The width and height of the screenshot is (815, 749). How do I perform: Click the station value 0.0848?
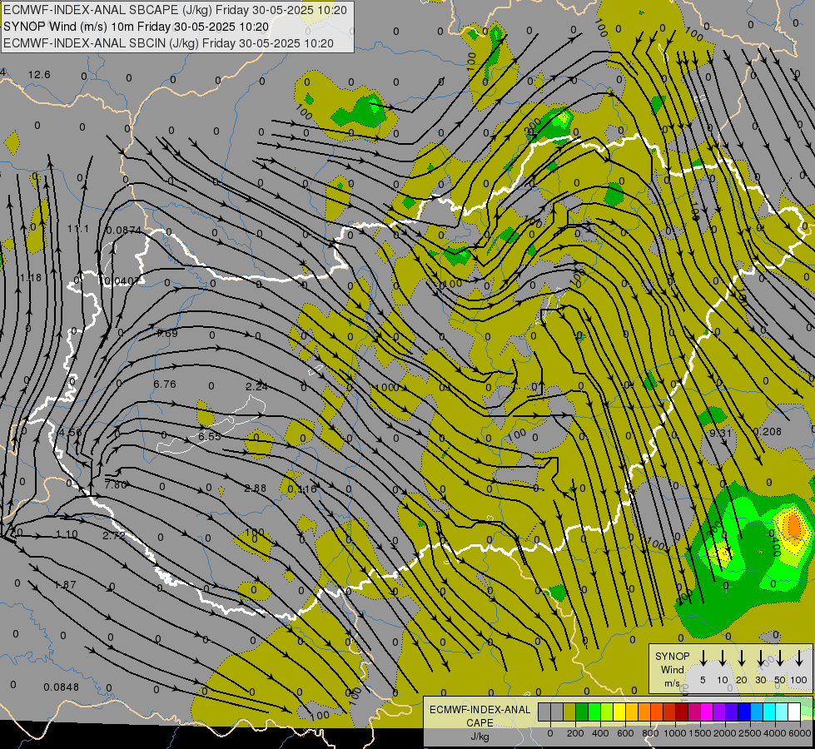click(x=62, y=687)
